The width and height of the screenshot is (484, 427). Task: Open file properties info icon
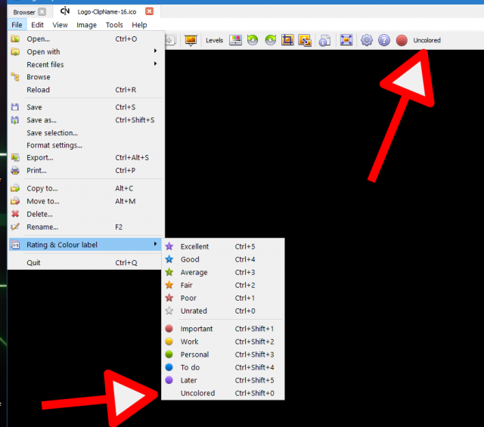pos(324,40)
